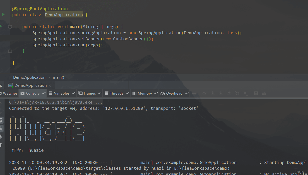Click DemoApplication in the editor breadcrumb
Image resolution: width=308 pixels, height=175 pixels.
coord(29,77)
